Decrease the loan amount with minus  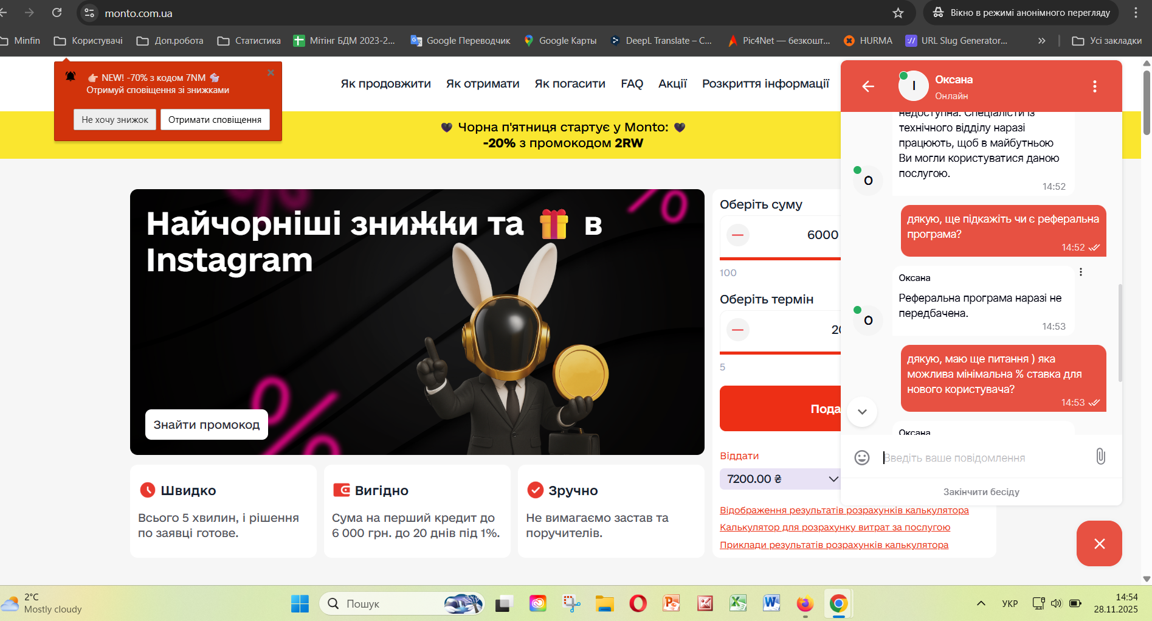click(x=738, y=235)
